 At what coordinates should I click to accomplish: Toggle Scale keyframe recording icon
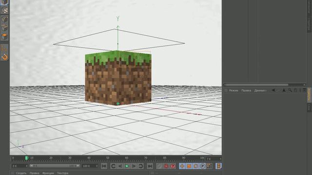(x=189, y=166)
